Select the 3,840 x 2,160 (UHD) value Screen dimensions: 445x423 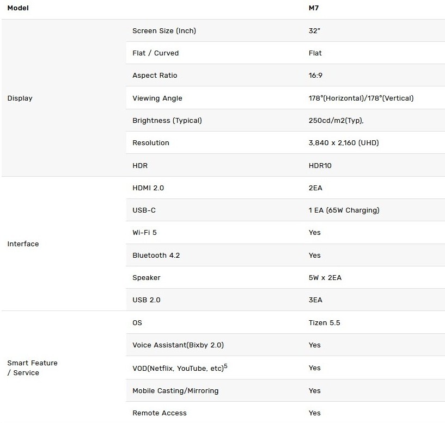(x=343, y=143)
